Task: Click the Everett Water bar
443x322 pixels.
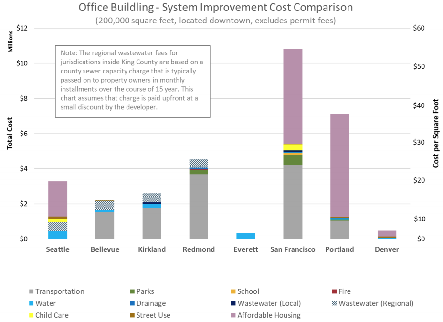Action: (246, 236)
